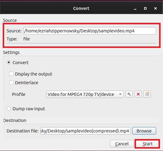Select the Convert radio button
Viewport: 163px width, 151px height.
point(9,62)
